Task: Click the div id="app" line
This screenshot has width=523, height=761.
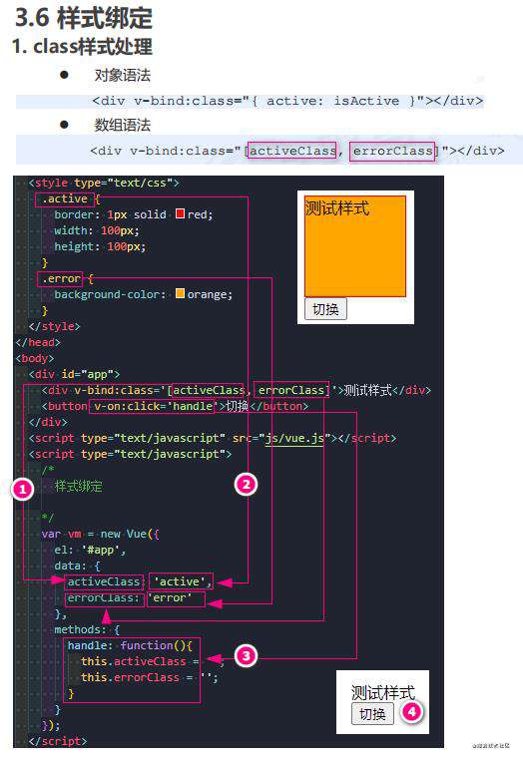Action: click(x=74, y=374)
